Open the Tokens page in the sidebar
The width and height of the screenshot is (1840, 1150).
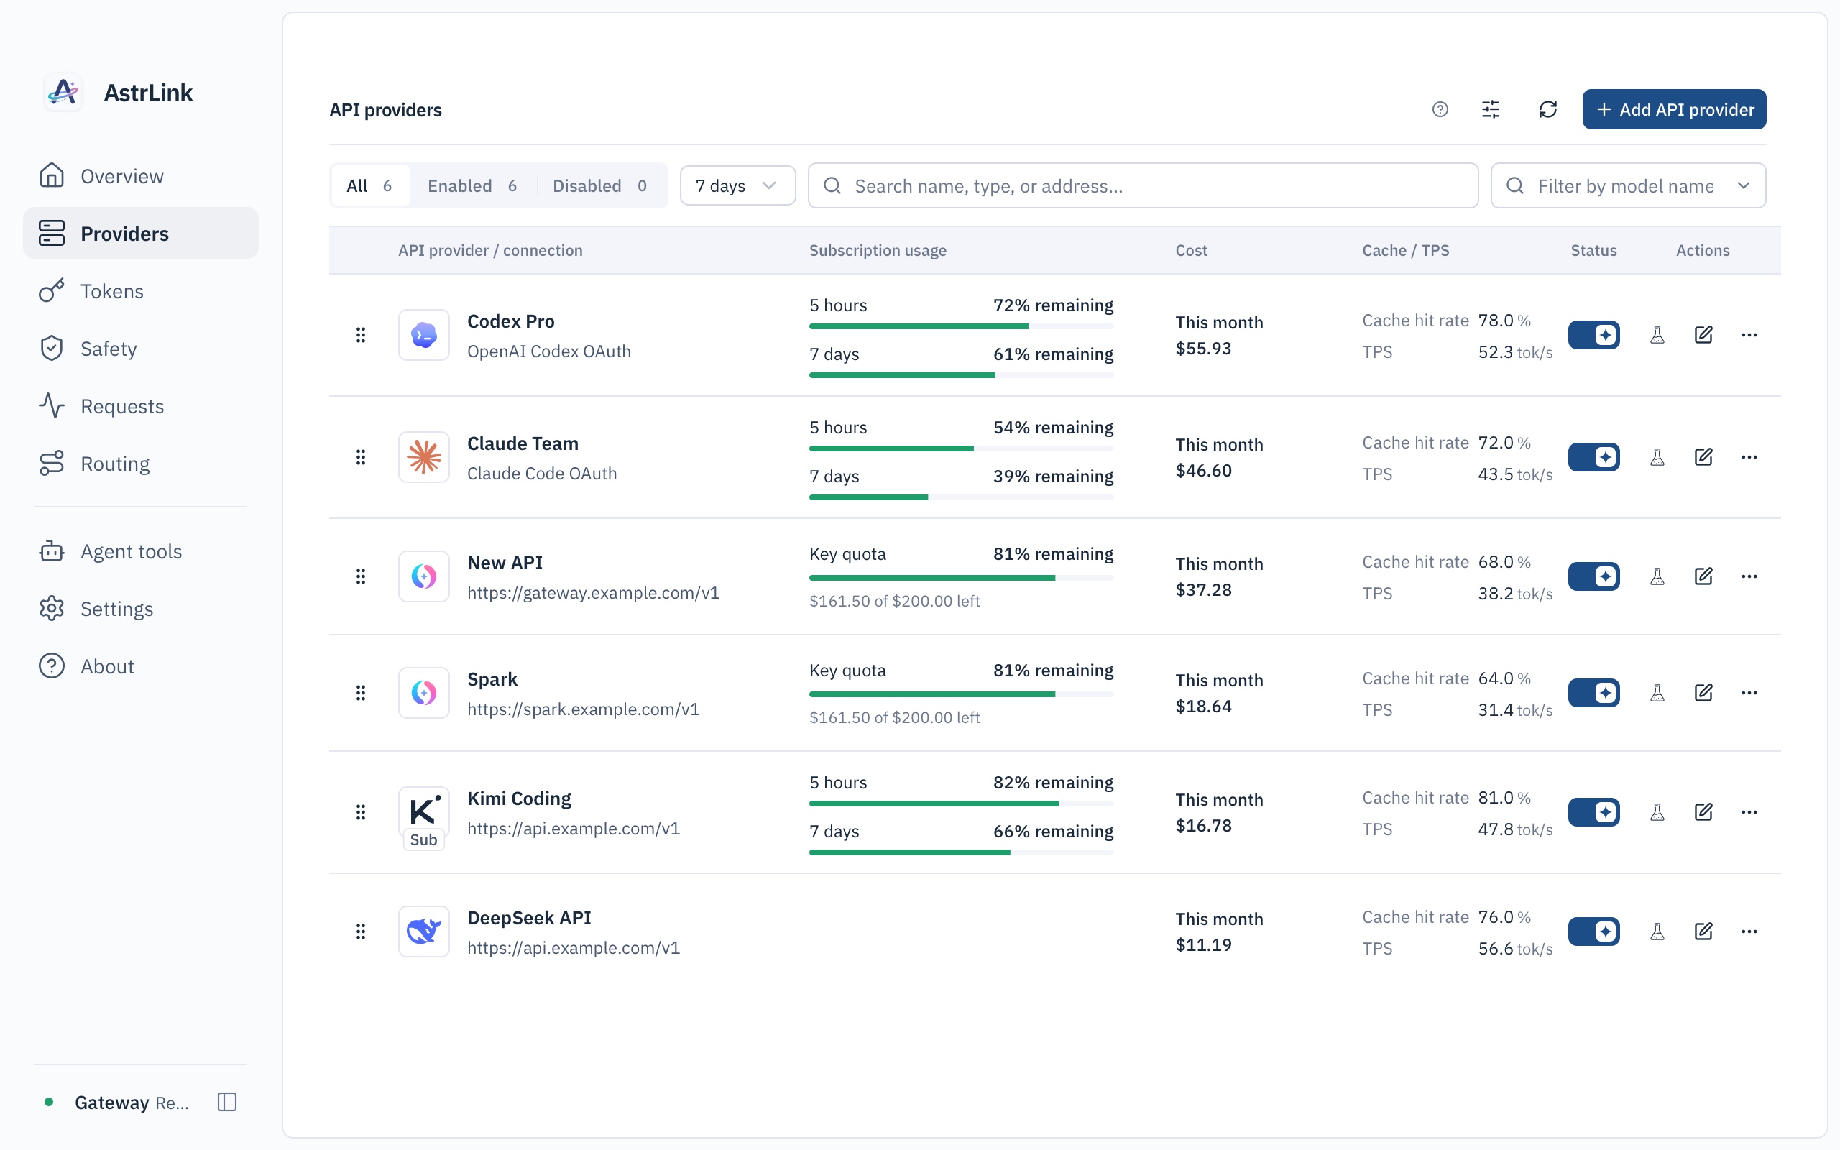click(141, 290)
